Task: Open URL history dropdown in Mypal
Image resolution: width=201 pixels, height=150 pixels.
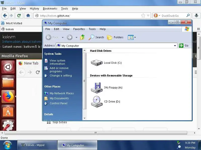Action: tap(148, 15)
